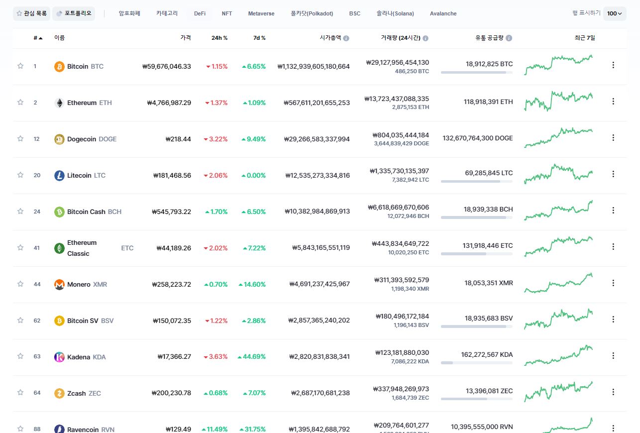The height and width of the screenshot is (433, 640).
Task: Favorite Bitcoin Cash with its star
Action: [20, 211]
